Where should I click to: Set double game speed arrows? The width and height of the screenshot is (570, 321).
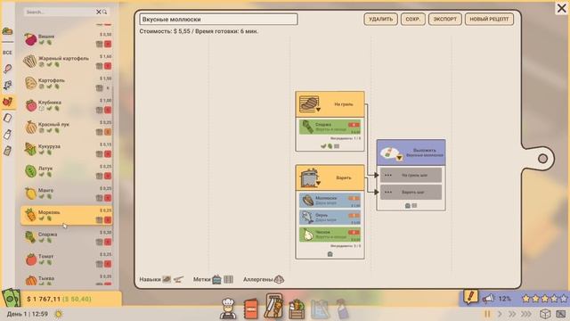(512, 314)
